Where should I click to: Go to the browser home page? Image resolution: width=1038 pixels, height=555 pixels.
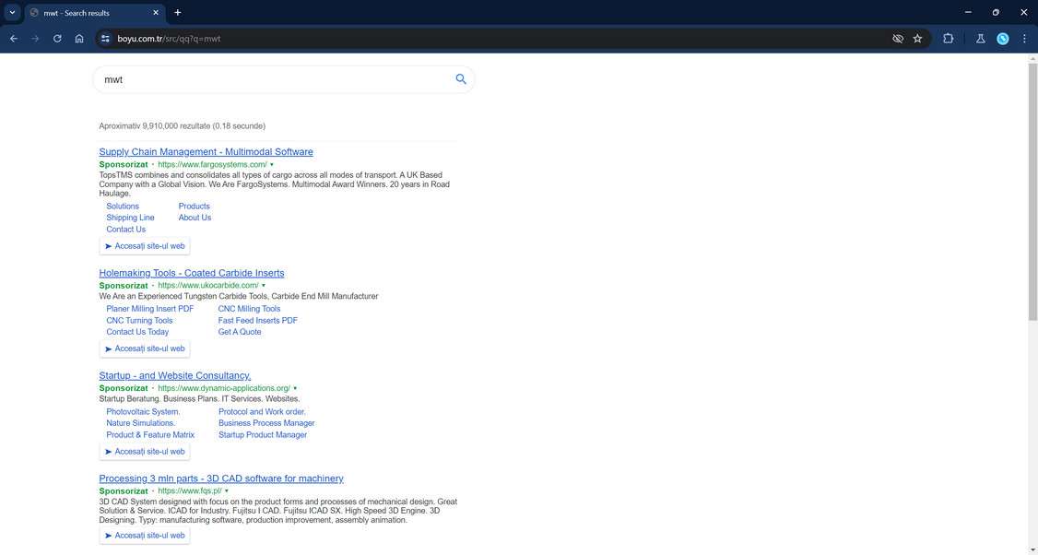79,39
